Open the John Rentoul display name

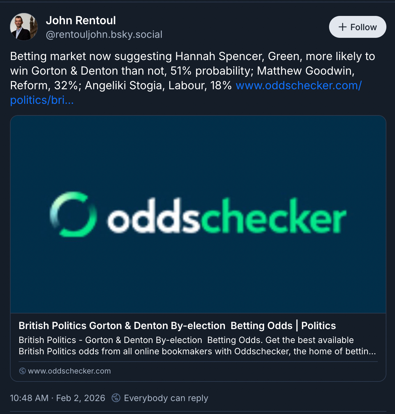[x=81, y=21]
